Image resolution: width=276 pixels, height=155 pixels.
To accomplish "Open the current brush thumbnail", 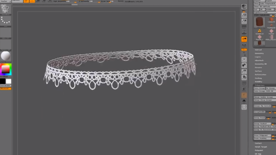I will click(5, 9).
